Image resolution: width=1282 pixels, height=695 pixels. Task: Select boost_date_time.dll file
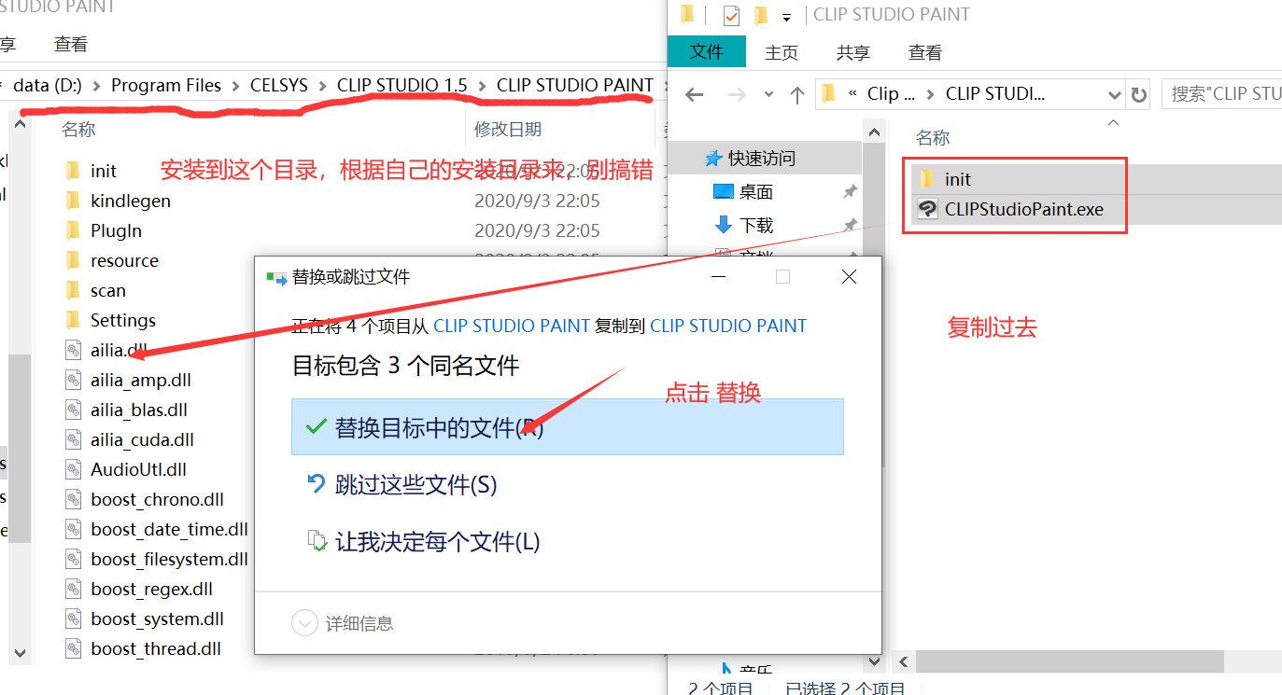[x=169, y=529]
